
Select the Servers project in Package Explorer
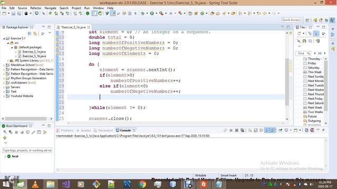pos(15,87)
